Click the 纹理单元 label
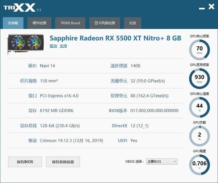218x183 pixels. (x=119, y=96)
